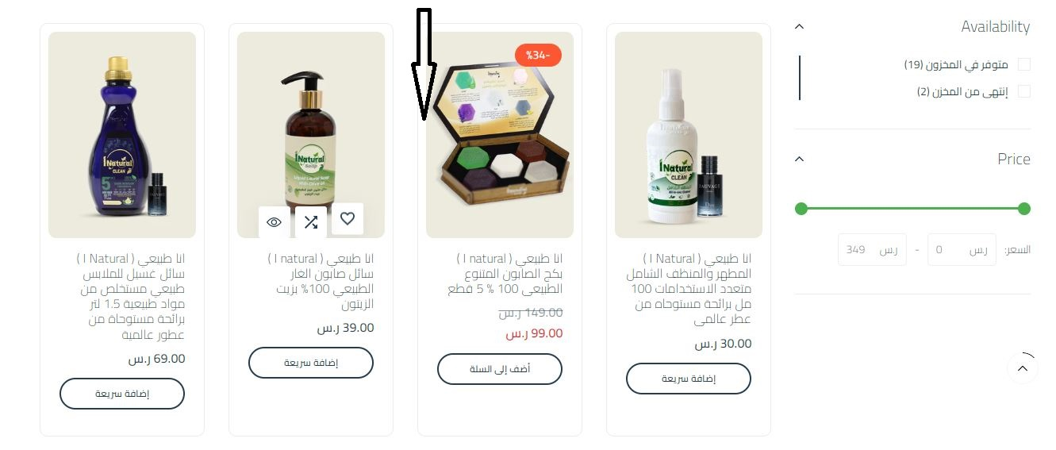
Task: Click the heart wishlist icon on soap product
Action: pyautogui.click(x=347, y=219)
